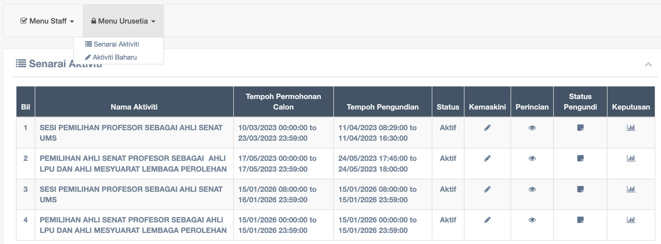Viewport: 661px width, 244px height.
Task: Click the edit pencil icon for activity 1
Action: [x=487, y=128]
